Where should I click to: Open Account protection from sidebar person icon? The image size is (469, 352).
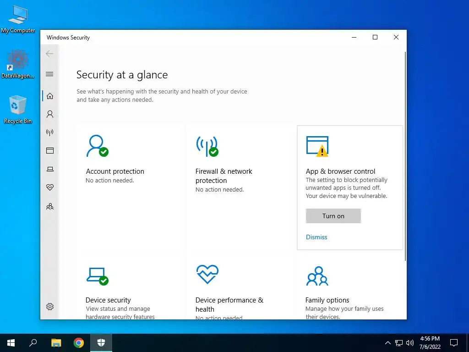click(50, 114)
